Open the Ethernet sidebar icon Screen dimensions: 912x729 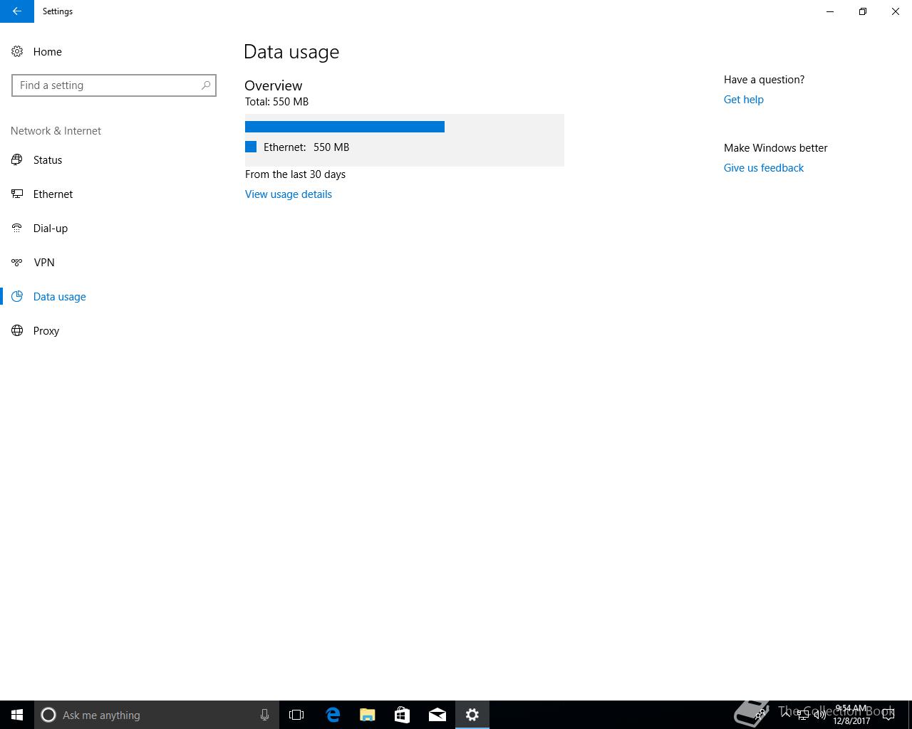[17, 194]
